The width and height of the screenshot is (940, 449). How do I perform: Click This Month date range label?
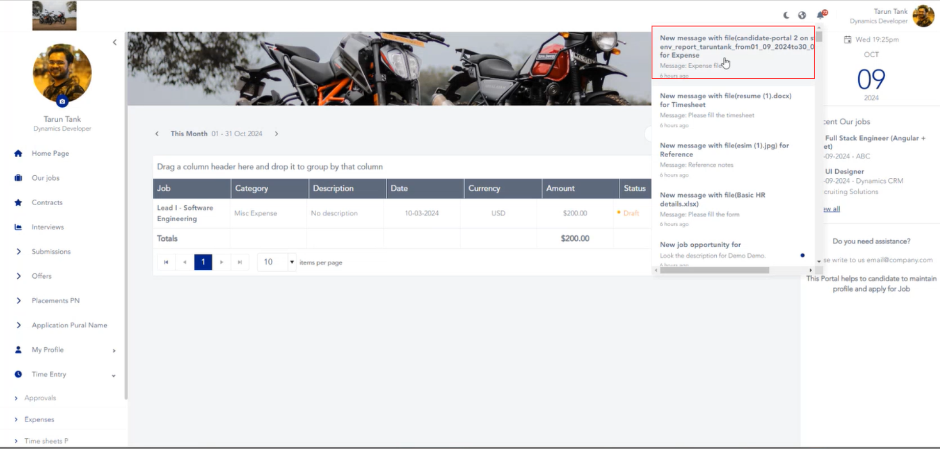(216, 134)
